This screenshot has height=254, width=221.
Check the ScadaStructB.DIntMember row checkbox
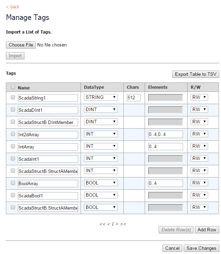pyautogui.click(x=13, y=122)
